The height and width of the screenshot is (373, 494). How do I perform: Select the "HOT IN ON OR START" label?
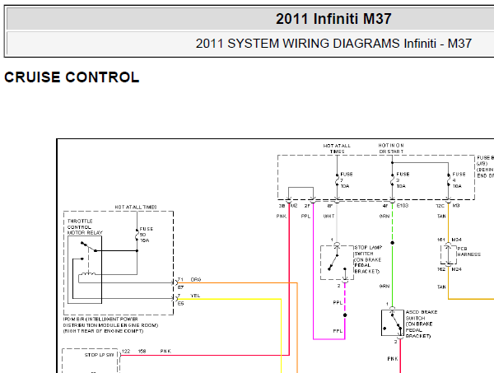click(x=391, y=148)
